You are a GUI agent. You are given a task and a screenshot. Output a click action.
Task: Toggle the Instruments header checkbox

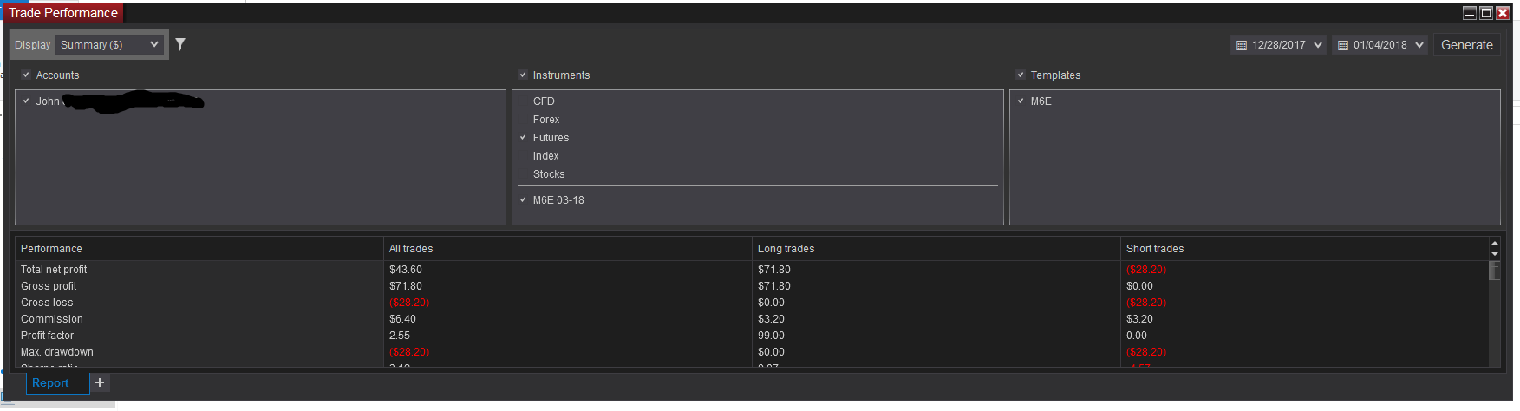pyautogui.click(x=523, y=75)
